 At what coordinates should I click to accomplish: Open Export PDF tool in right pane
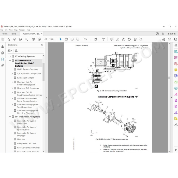pyautogui.click(x=176, y=52)
